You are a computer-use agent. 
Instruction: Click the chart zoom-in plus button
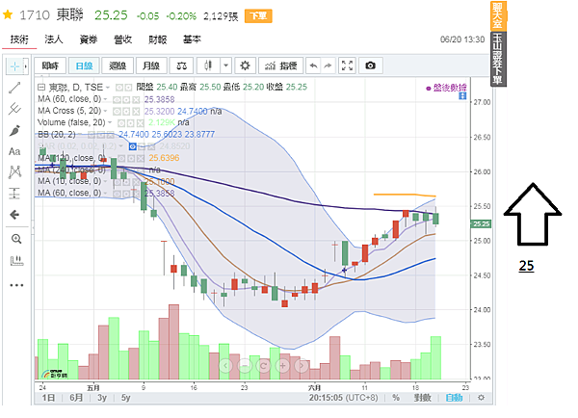coord(282,366)
